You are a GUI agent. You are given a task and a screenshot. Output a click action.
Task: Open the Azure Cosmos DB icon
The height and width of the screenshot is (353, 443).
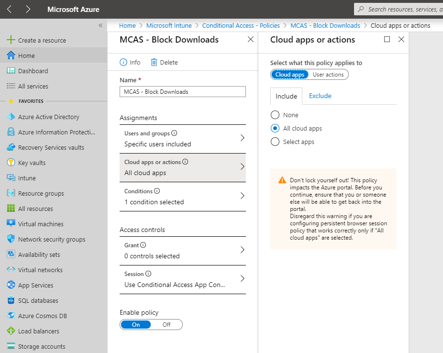[x=11, y=315]
